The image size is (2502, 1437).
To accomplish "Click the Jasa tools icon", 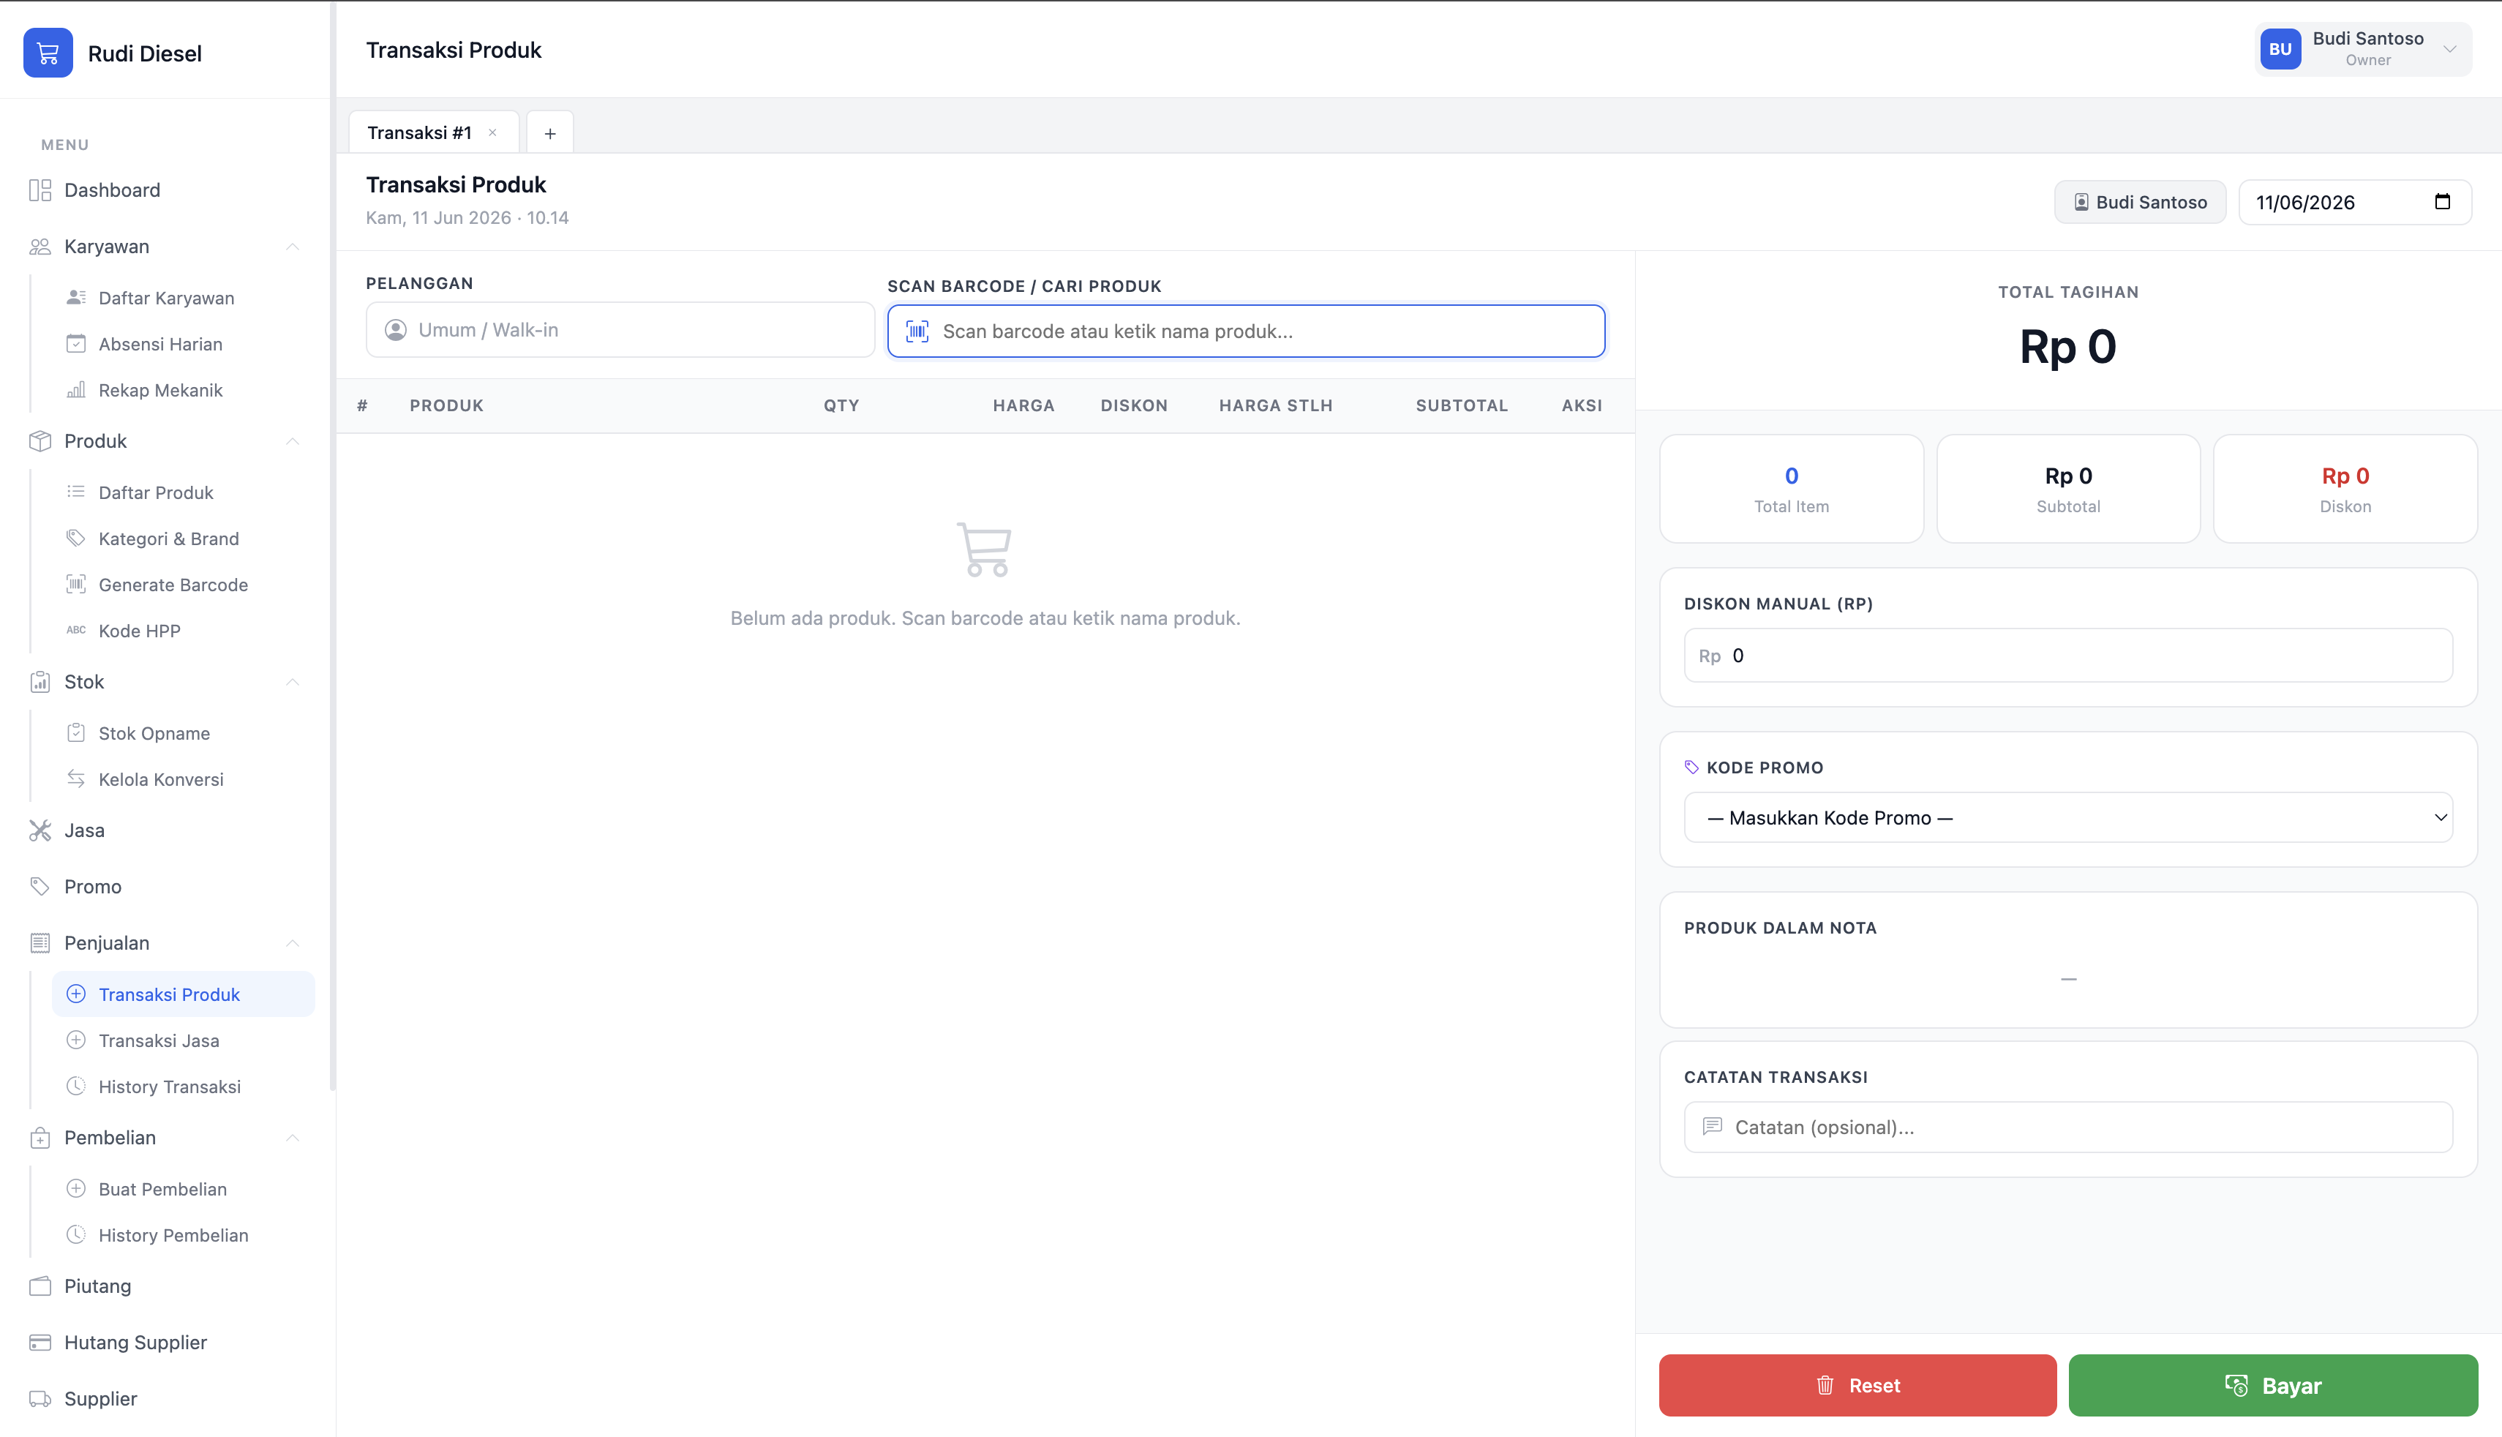I will click(x=40, y=831).
